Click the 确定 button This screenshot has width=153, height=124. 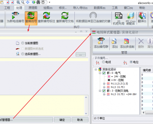[x=62, y=120]
